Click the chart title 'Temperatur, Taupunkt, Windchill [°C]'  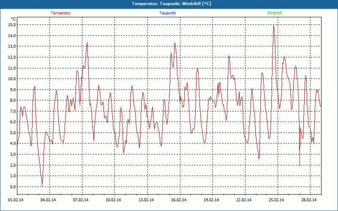[172, 4]
